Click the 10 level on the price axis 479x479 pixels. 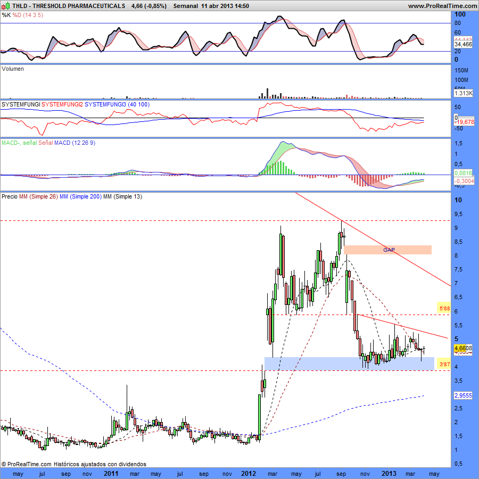458,200
